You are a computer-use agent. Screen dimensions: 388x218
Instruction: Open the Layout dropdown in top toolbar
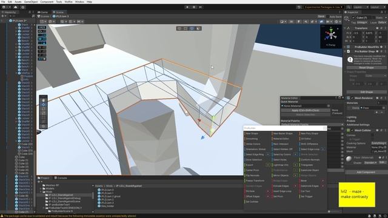point(378,7)
